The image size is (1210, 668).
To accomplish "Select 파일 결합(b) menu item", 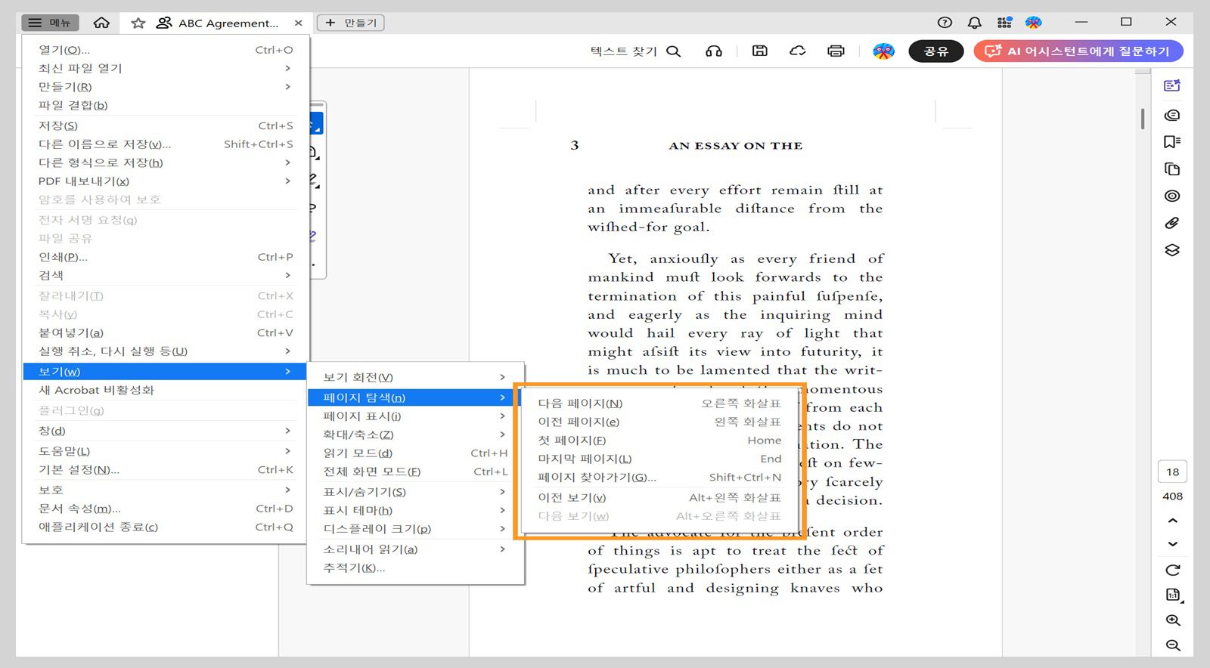I will click(x=166, y=105).
